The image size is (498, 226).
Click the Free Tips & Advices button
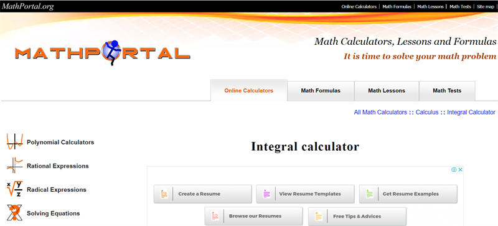pyautogui.click(x=357, y=216)
